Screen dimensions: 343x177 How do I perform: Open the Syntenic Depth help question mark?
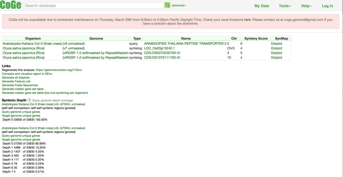click(29, 100)
